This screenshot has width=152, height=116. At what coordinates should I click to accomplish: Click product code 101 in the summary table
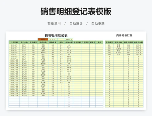pyautogui.click(x=109, y=45)
